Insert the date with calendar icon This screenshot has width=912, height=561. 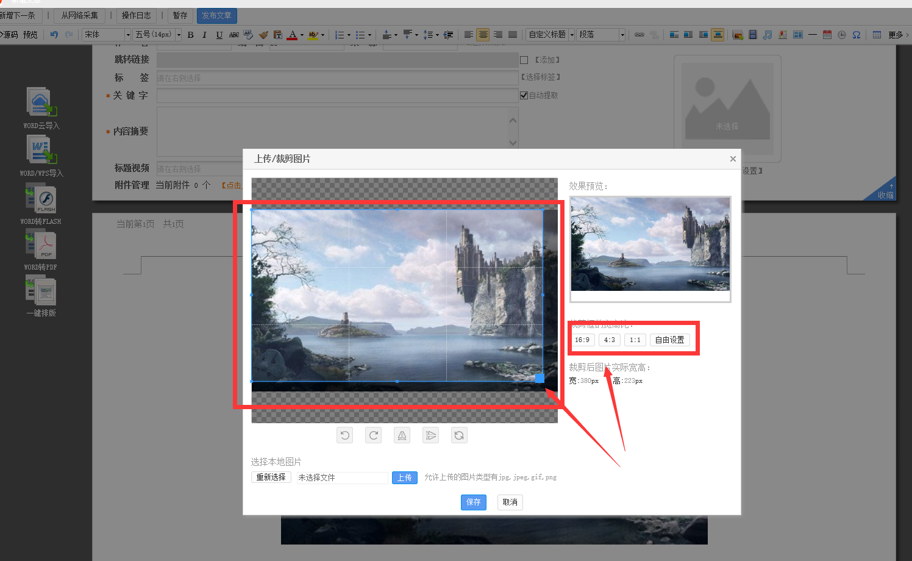click(x=827, y=35)
